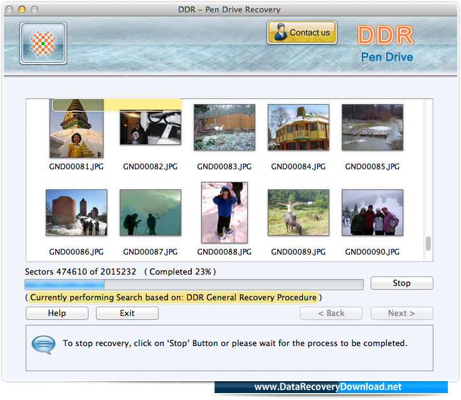Select the GND00086.JPG castle tower thumbnail
Viewport: 461px width, 400px height.
[x=77, y=213]
